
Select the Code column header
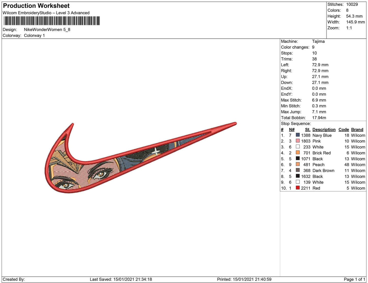[344, 130]
